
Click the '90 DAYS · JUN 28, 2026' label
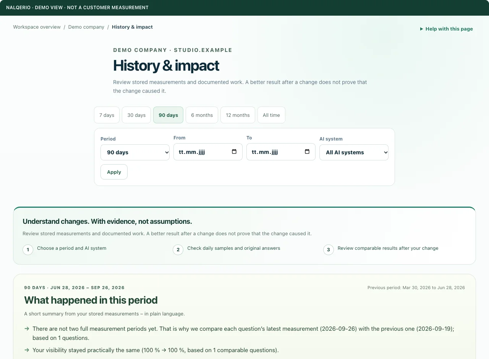click(x=74, y=288)
